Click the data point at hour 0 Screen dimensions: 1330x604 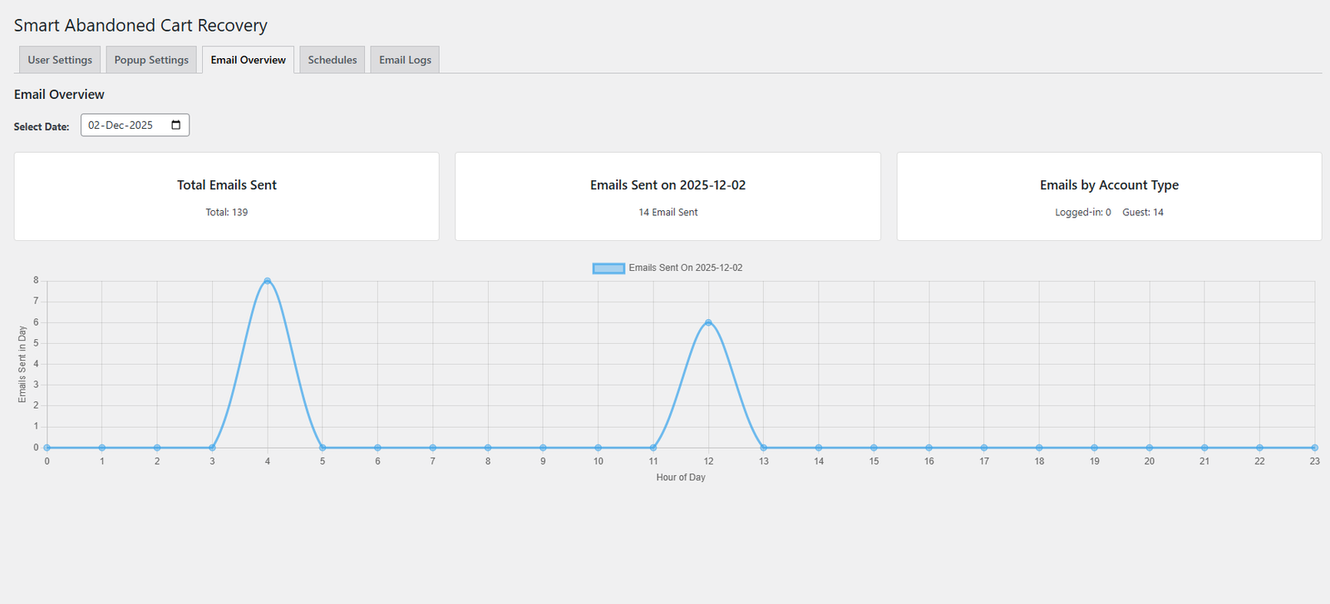coord(47,448)
